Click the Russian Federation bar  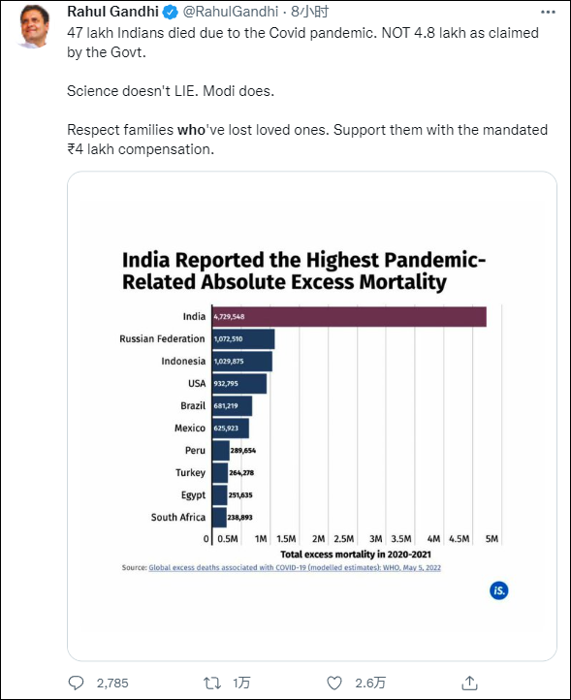(243, 338)
